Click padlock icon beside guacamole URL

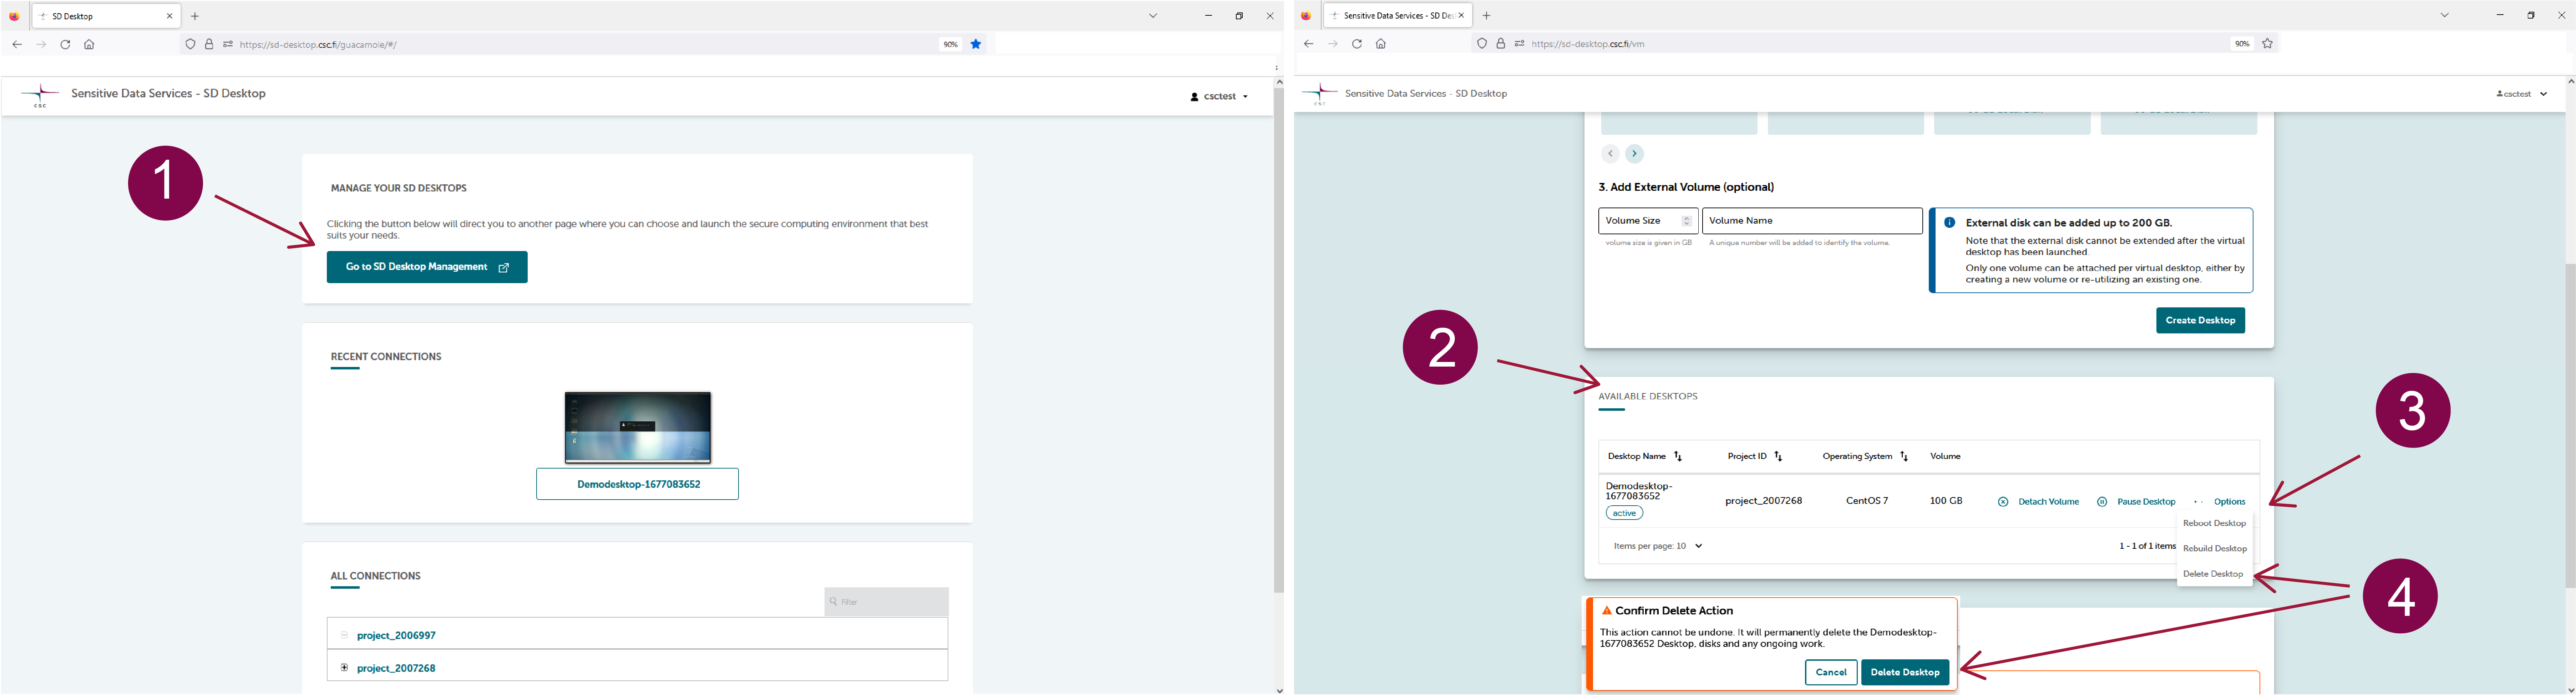tap(209, 44)
